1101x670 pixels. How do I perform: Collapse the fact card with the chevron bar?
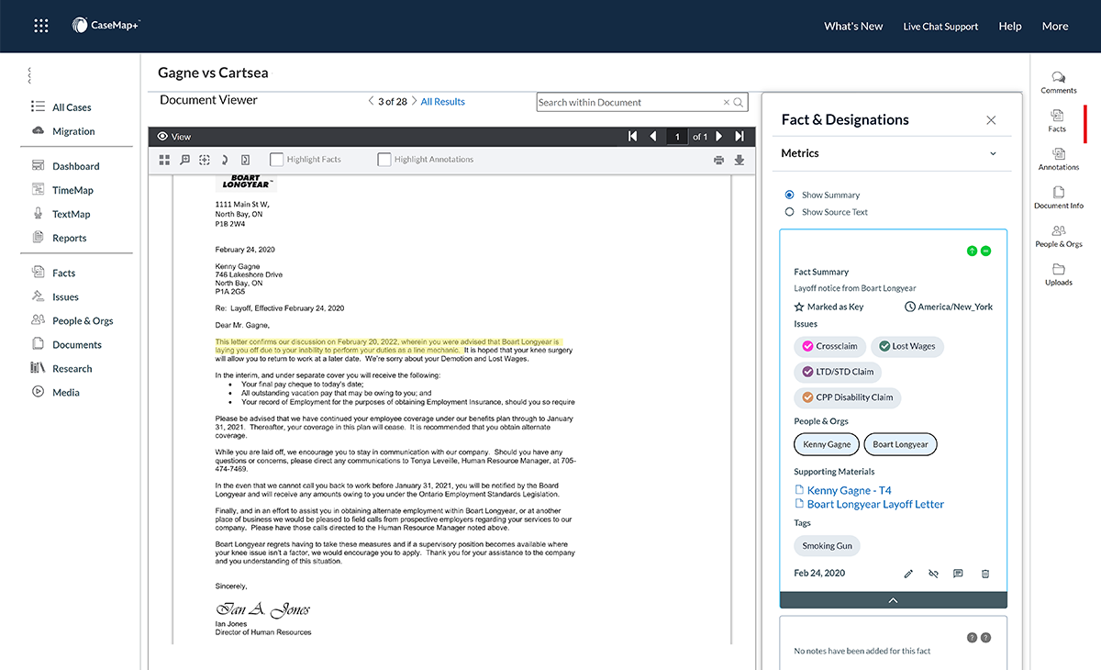click(893, 599)
